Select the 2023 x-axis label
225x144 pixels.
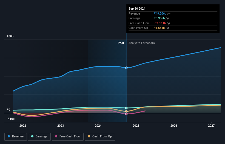[x=61, y=126]
